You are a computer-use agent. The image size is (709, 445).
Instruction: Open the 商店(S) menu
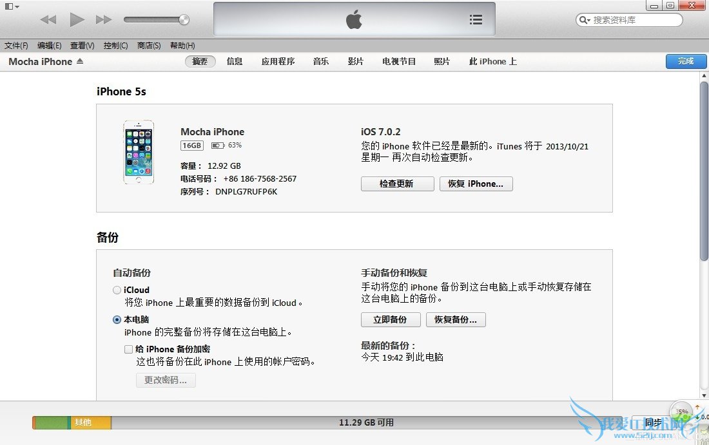point(150,46)
